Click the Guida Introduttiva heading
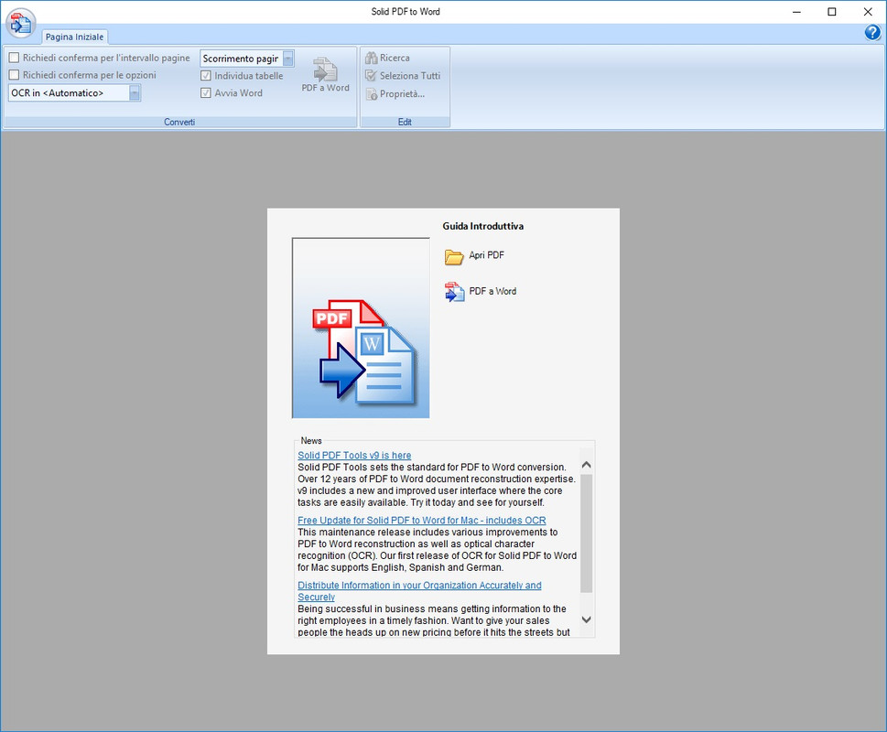The image size is (887, 732). 482,226
